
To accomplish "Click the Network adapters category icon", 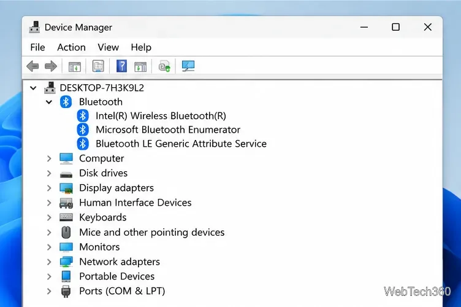I will pyautogui.click(x=66, y=262).
